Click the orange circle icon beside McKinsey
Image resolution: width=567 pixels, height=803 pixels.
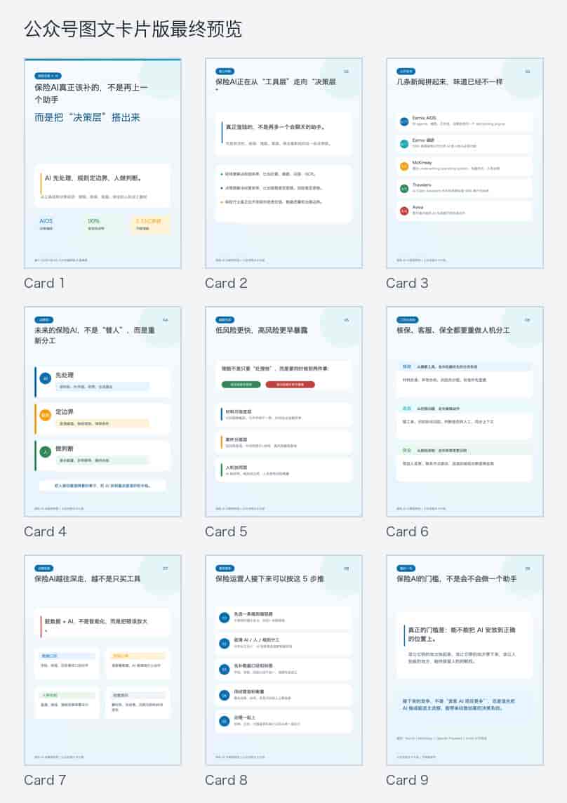coord(403,166)
